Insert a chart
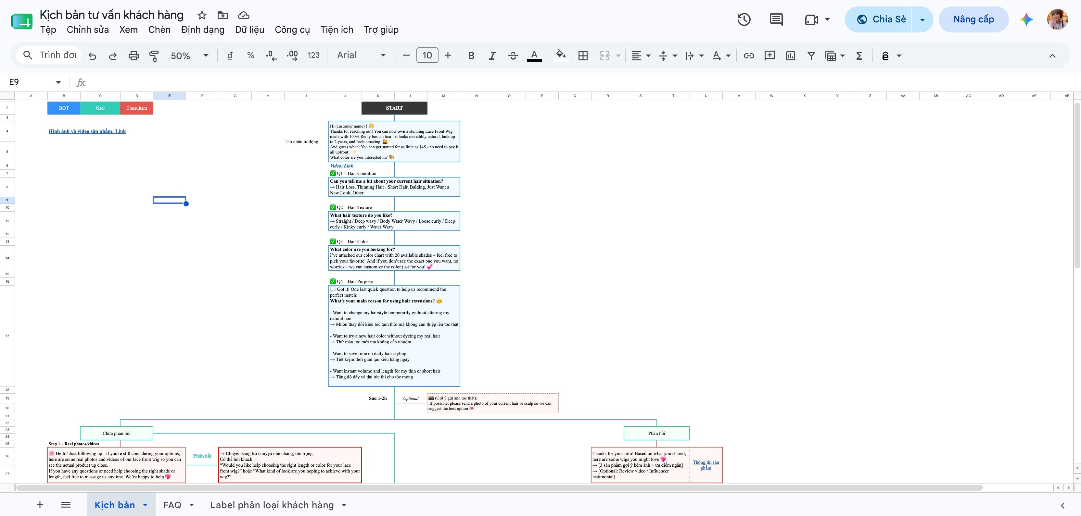Viewport: 1081px width, 516px height. click(x=791, y=56)
